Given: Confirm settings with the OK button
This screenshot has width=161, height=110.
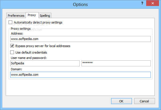Looking at the screenshot, I should (121, 101).
